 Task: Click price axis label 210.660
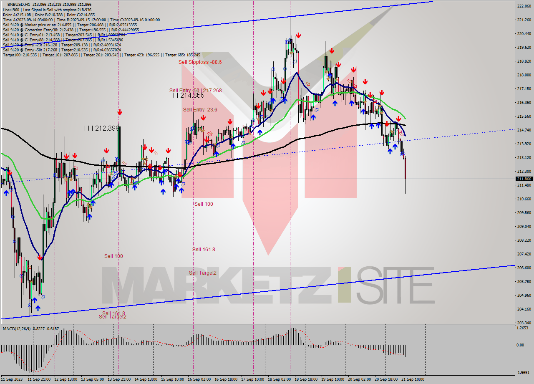point(524,199)
